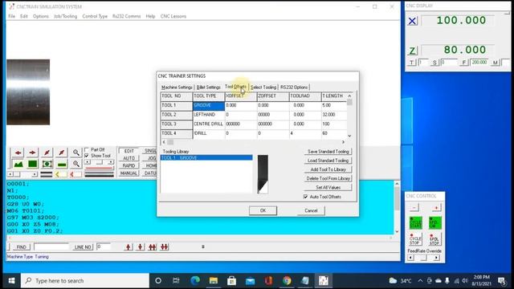Screen dimensions: 514x289
Task: Open the Windows Start menu
Action: point(11,281)
